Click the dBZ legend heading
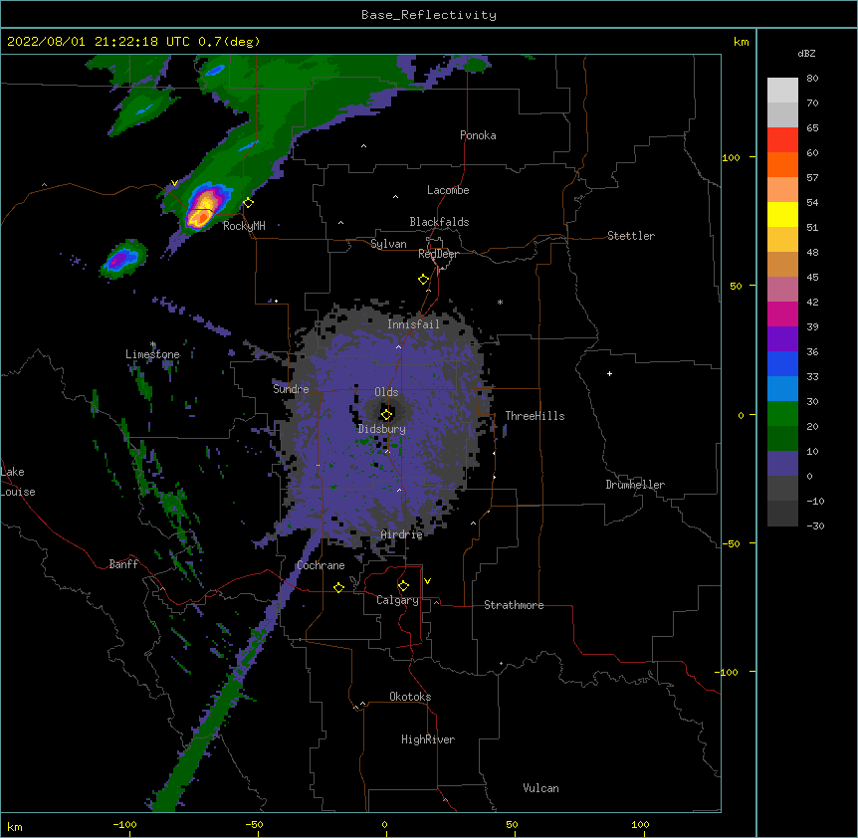Image resolution: width=858 pixels, height=838 pixels. point(806,53)
